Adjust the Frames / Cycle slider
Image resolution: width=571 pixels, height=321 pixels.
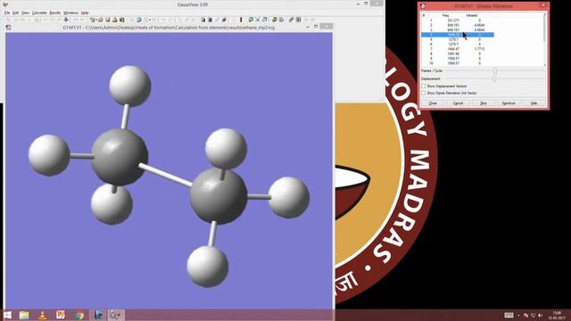[x=495, y=70]
